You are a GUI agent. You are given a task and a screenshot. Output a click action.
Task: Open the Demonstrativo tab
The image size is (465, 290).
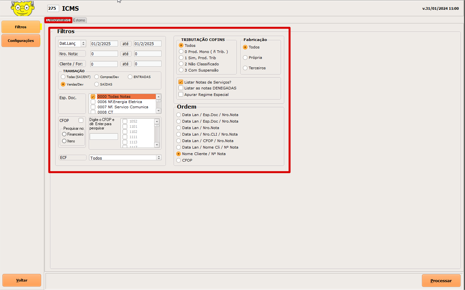[x=58, y=20]
